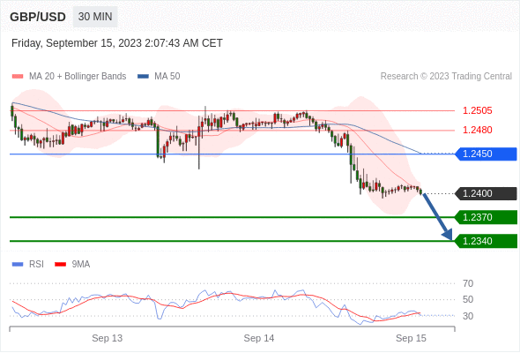Click the black 1.2400 current price tag
Viewport: 520px width, 353px height.
[487, 193]
